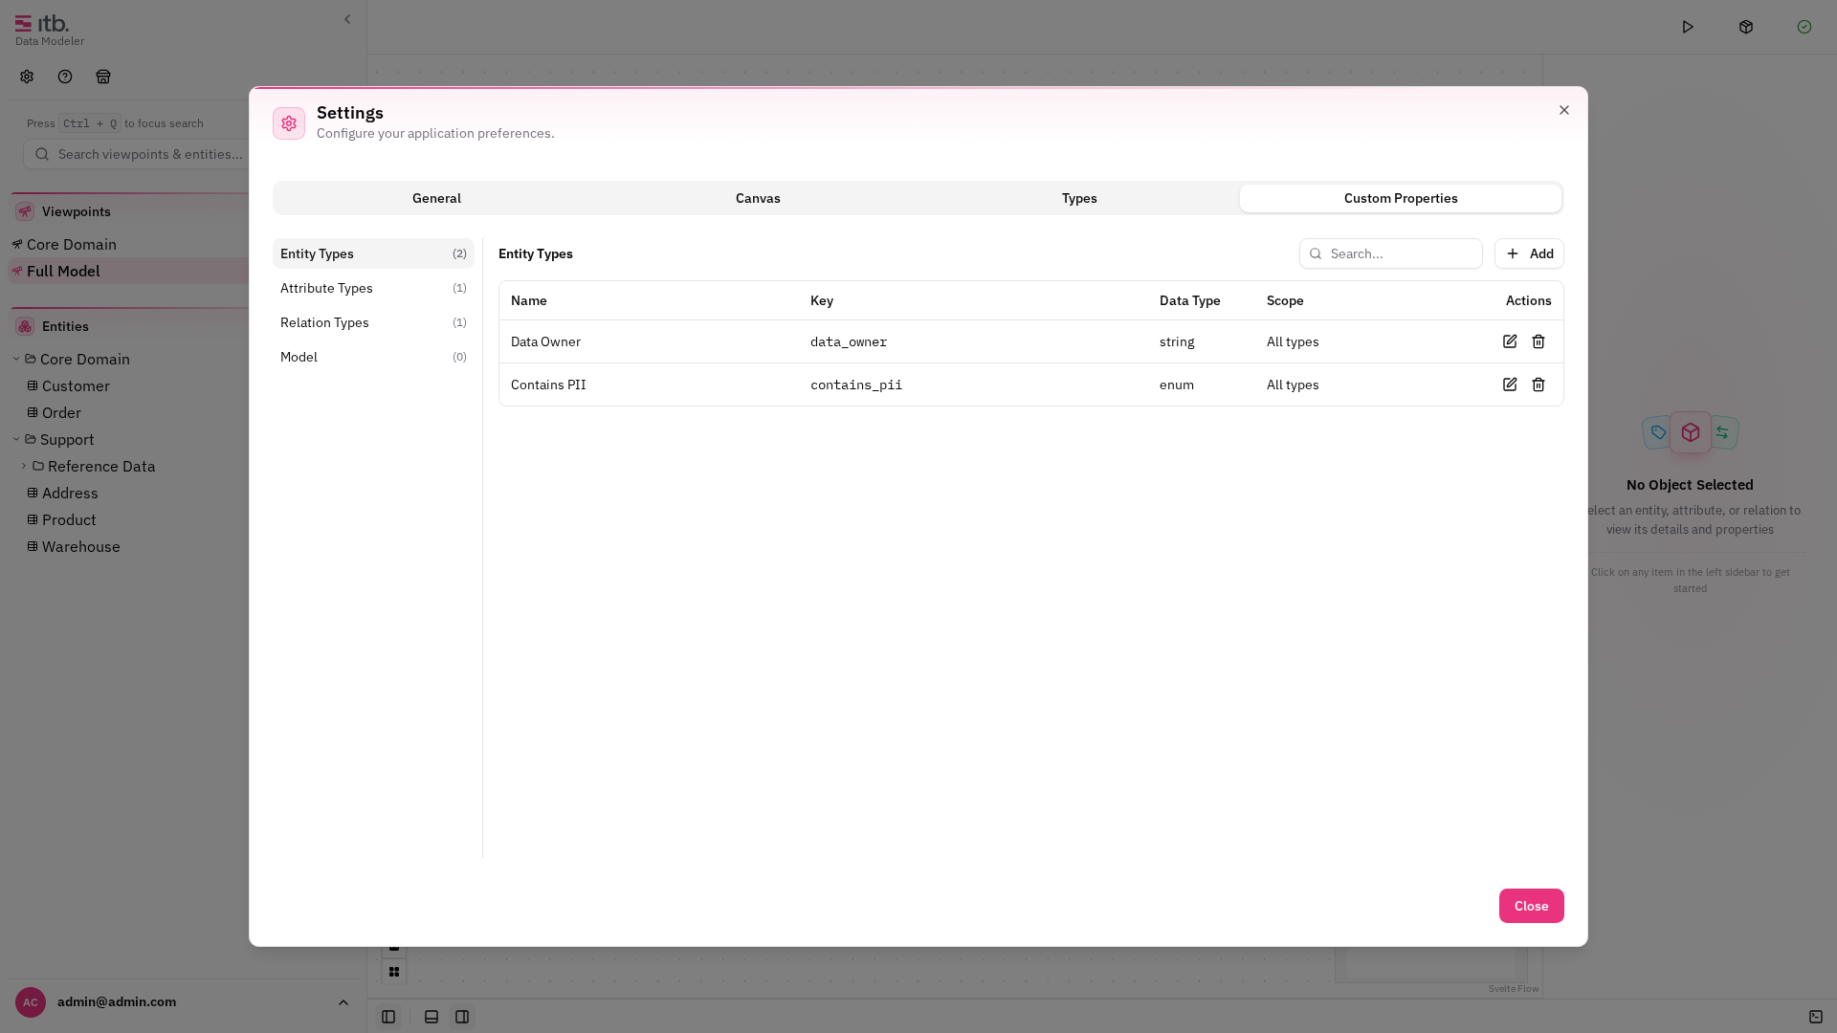Select the Order entity

pyautogui.click(x=61, y=412)
